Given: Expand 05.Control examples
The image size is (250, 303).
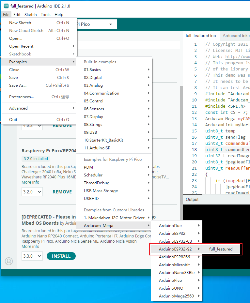Looking at the screenshot, I should [114, 101].
